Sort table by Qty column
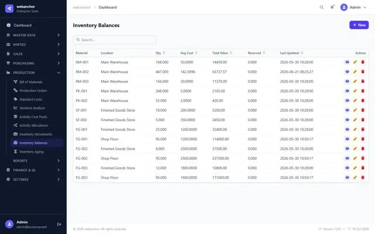Viewport: 375px width, 234px height. pos(160,53)
